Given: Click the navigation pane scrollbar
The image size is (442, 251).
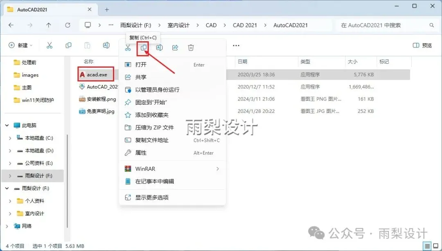Looking at the screenshot, I should click(68, 181).
